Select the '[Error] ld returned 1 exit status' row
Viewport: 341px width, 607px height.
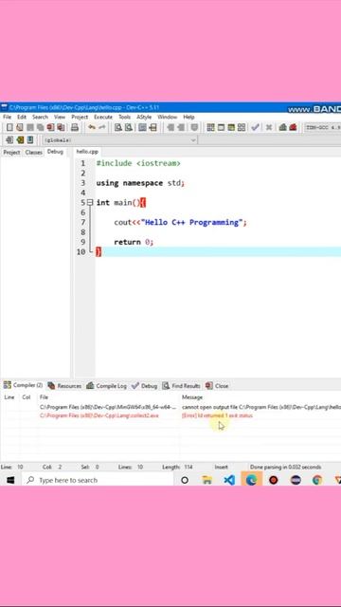(x=217, y=415)
